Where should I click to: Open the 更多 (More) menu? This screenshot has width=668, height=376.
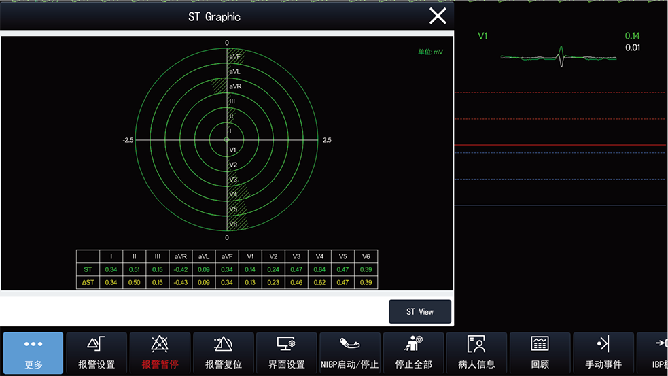coord(33,353)
